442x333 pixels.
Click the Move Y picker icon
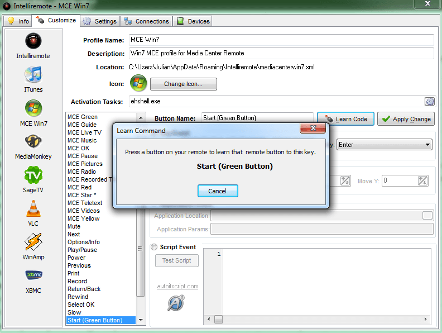422,180
